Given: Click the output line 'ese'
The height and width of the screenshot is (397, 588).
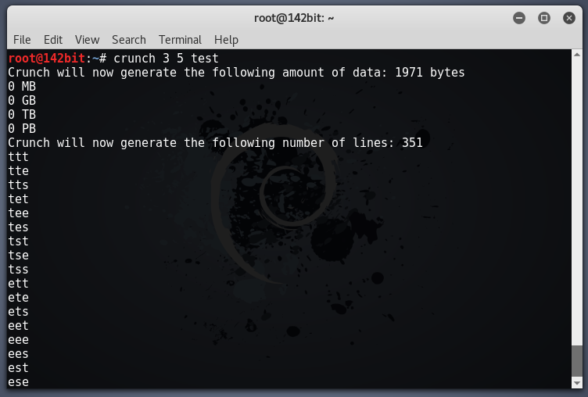Looking at the screenshot, I should click(x=19, y=381).
